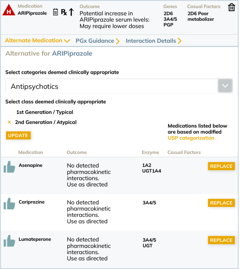This screenshot has height=269, width=240.
Task: Click the Rx increase icon
Action: pyautogui.click(x=63, y=12)
